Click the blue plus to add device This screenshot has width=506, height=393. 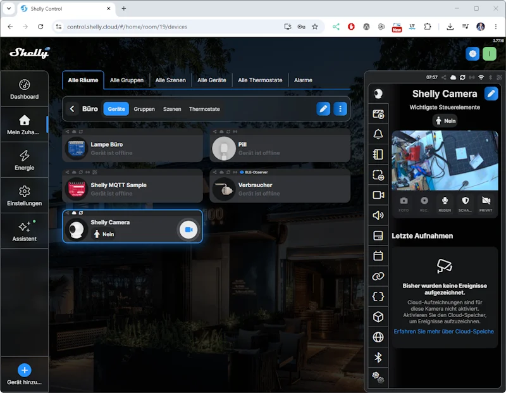[25, 370]
